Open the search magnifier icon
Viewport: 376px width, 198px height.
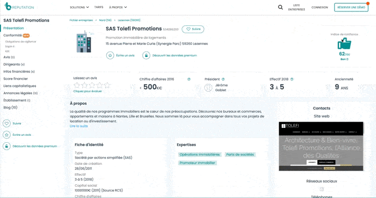pyautogui.click(x=280, y=7)
